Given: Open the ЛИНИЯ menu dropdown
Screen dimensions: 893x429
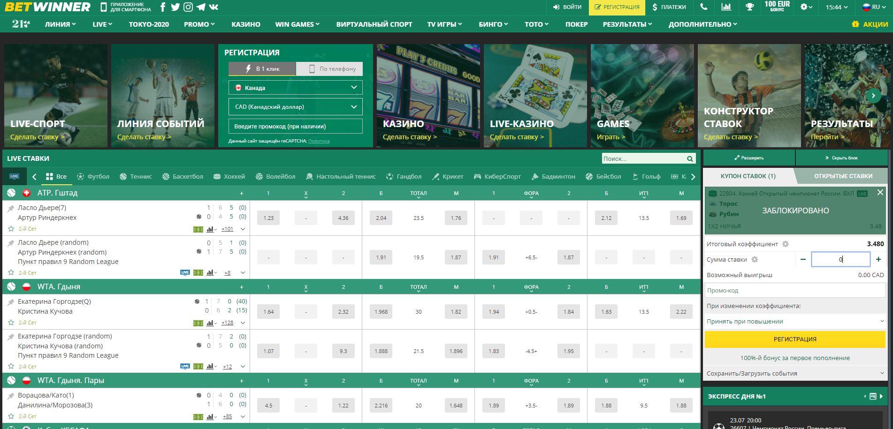Looking at the screenshot, I should (x=61, y=24).
